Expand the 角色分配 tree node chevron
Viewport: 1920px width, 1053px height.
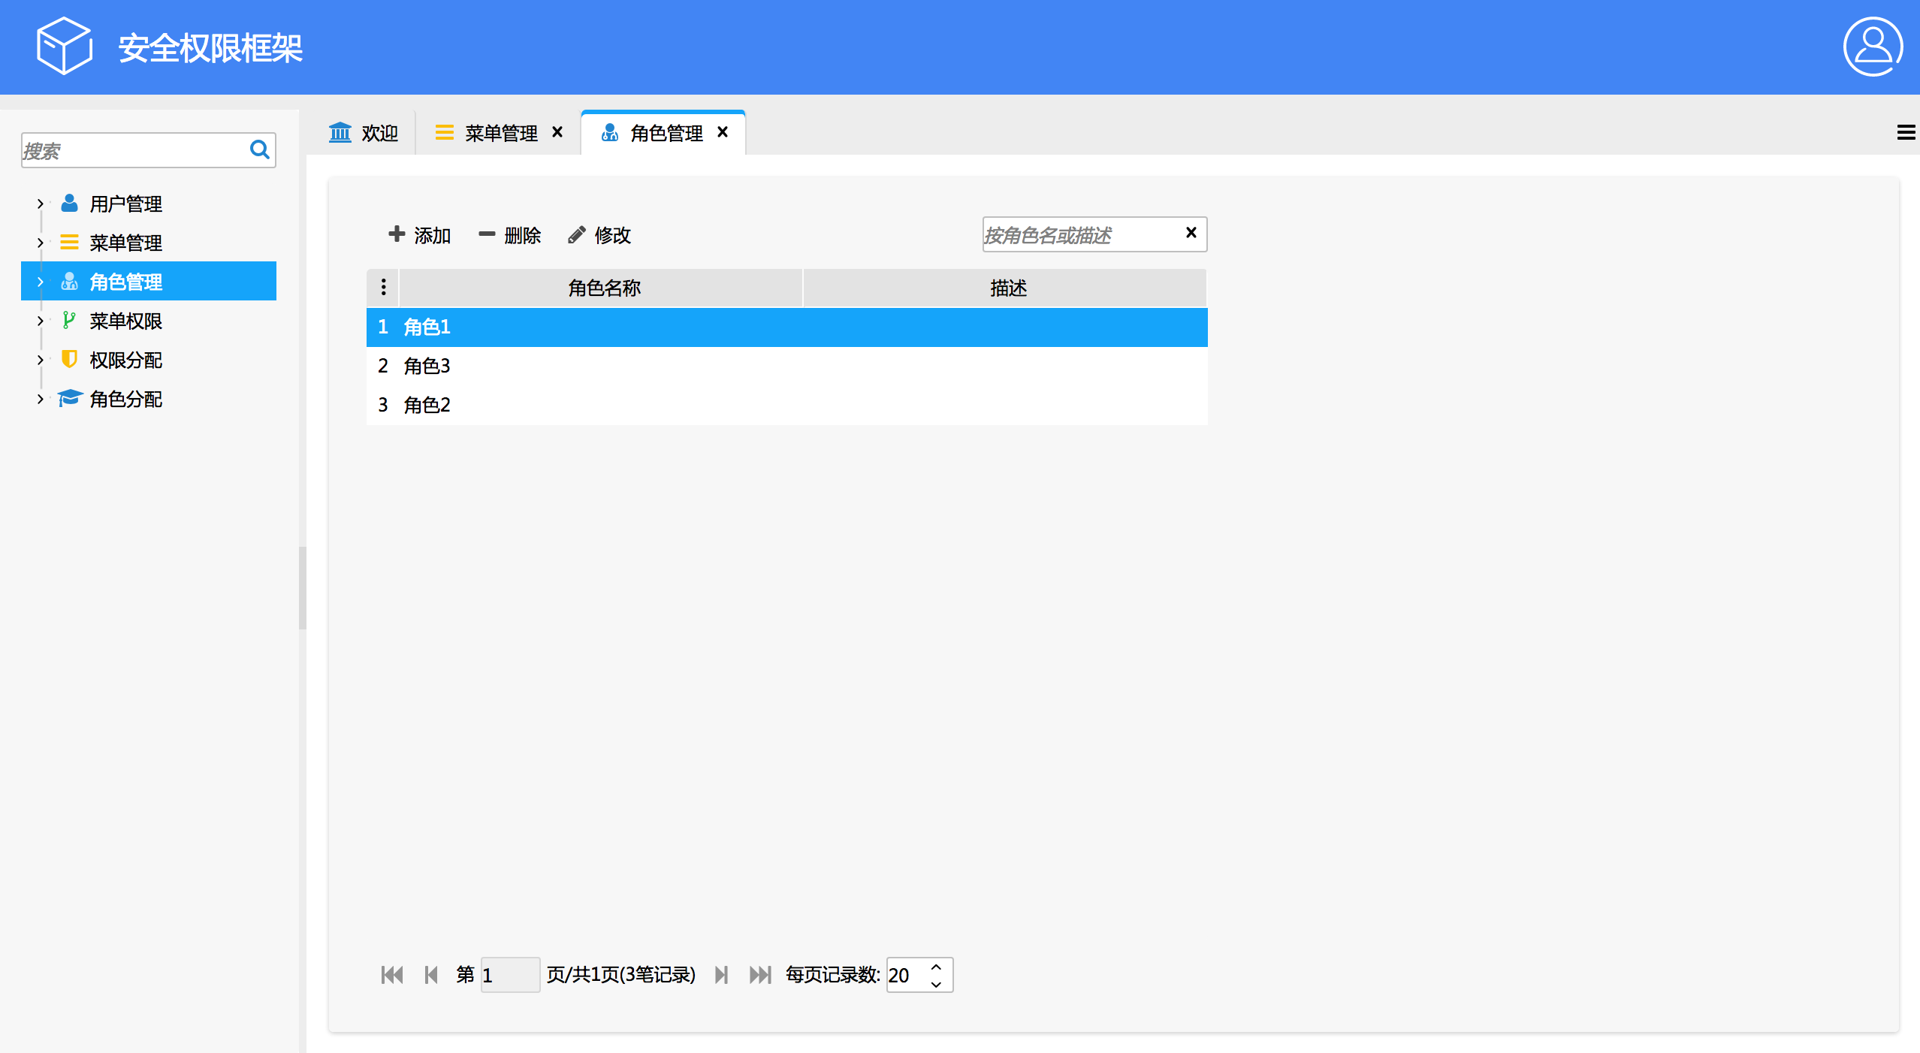(x=41, y=399)
